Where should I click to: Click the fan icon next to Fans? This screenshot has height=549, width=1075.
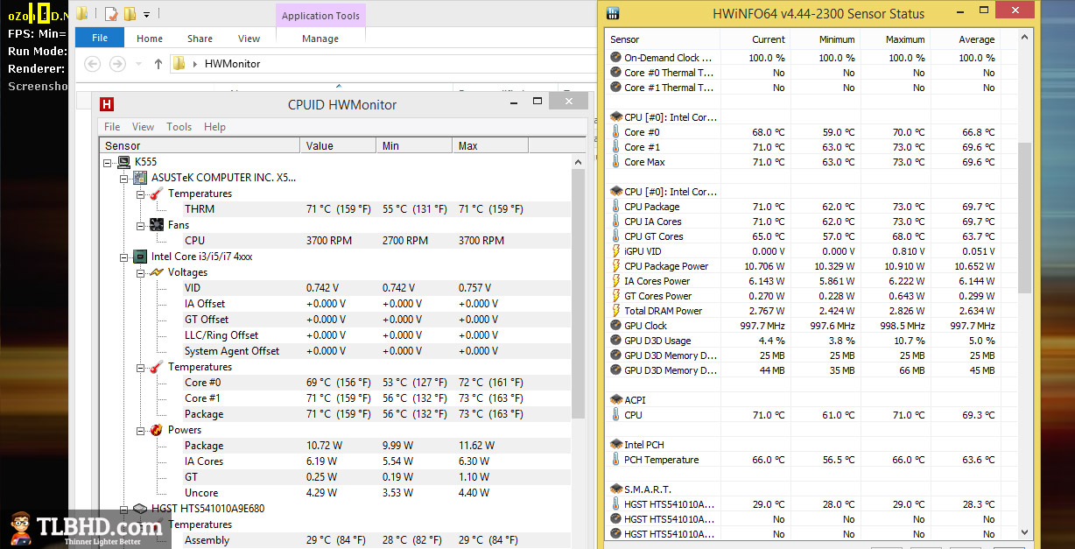pyautogui.click(x=157, y=225)
